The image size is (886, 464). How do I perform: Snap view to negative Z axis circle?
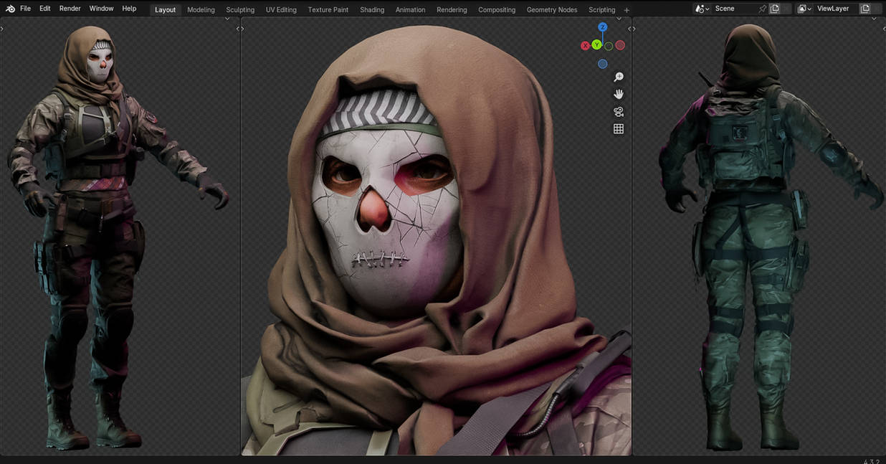coord(603,64)
